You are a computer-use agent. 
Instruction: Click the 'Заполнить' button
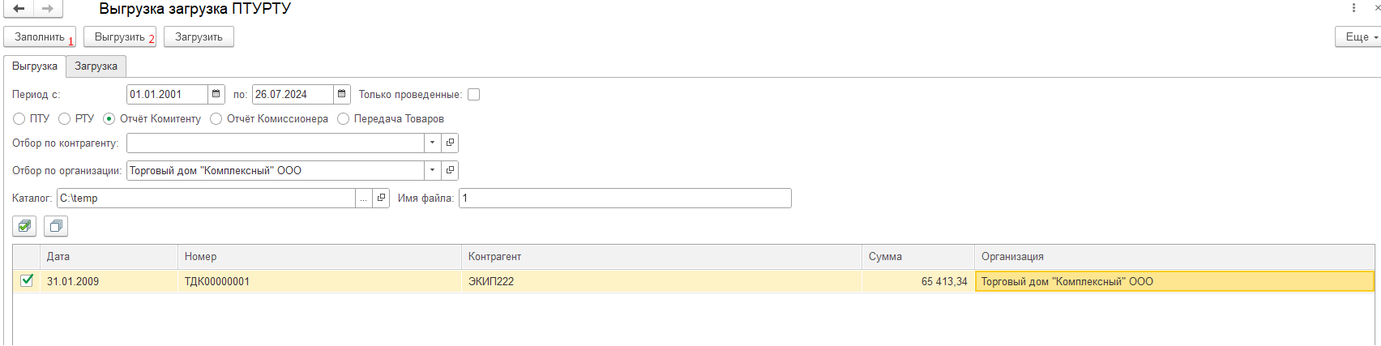click(40, 37)
